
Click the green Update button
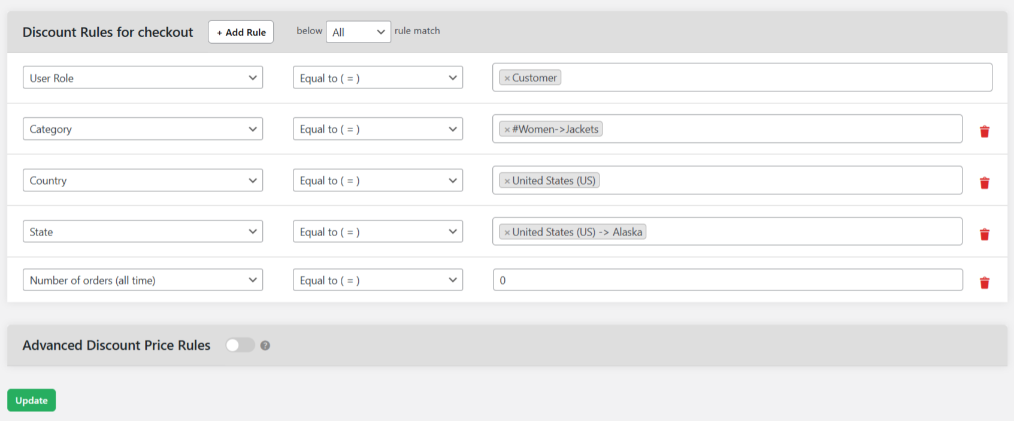31,401
